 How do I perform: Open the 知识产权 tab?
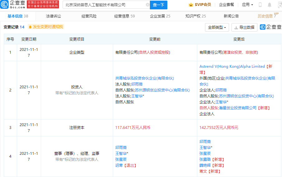(196, 16)
